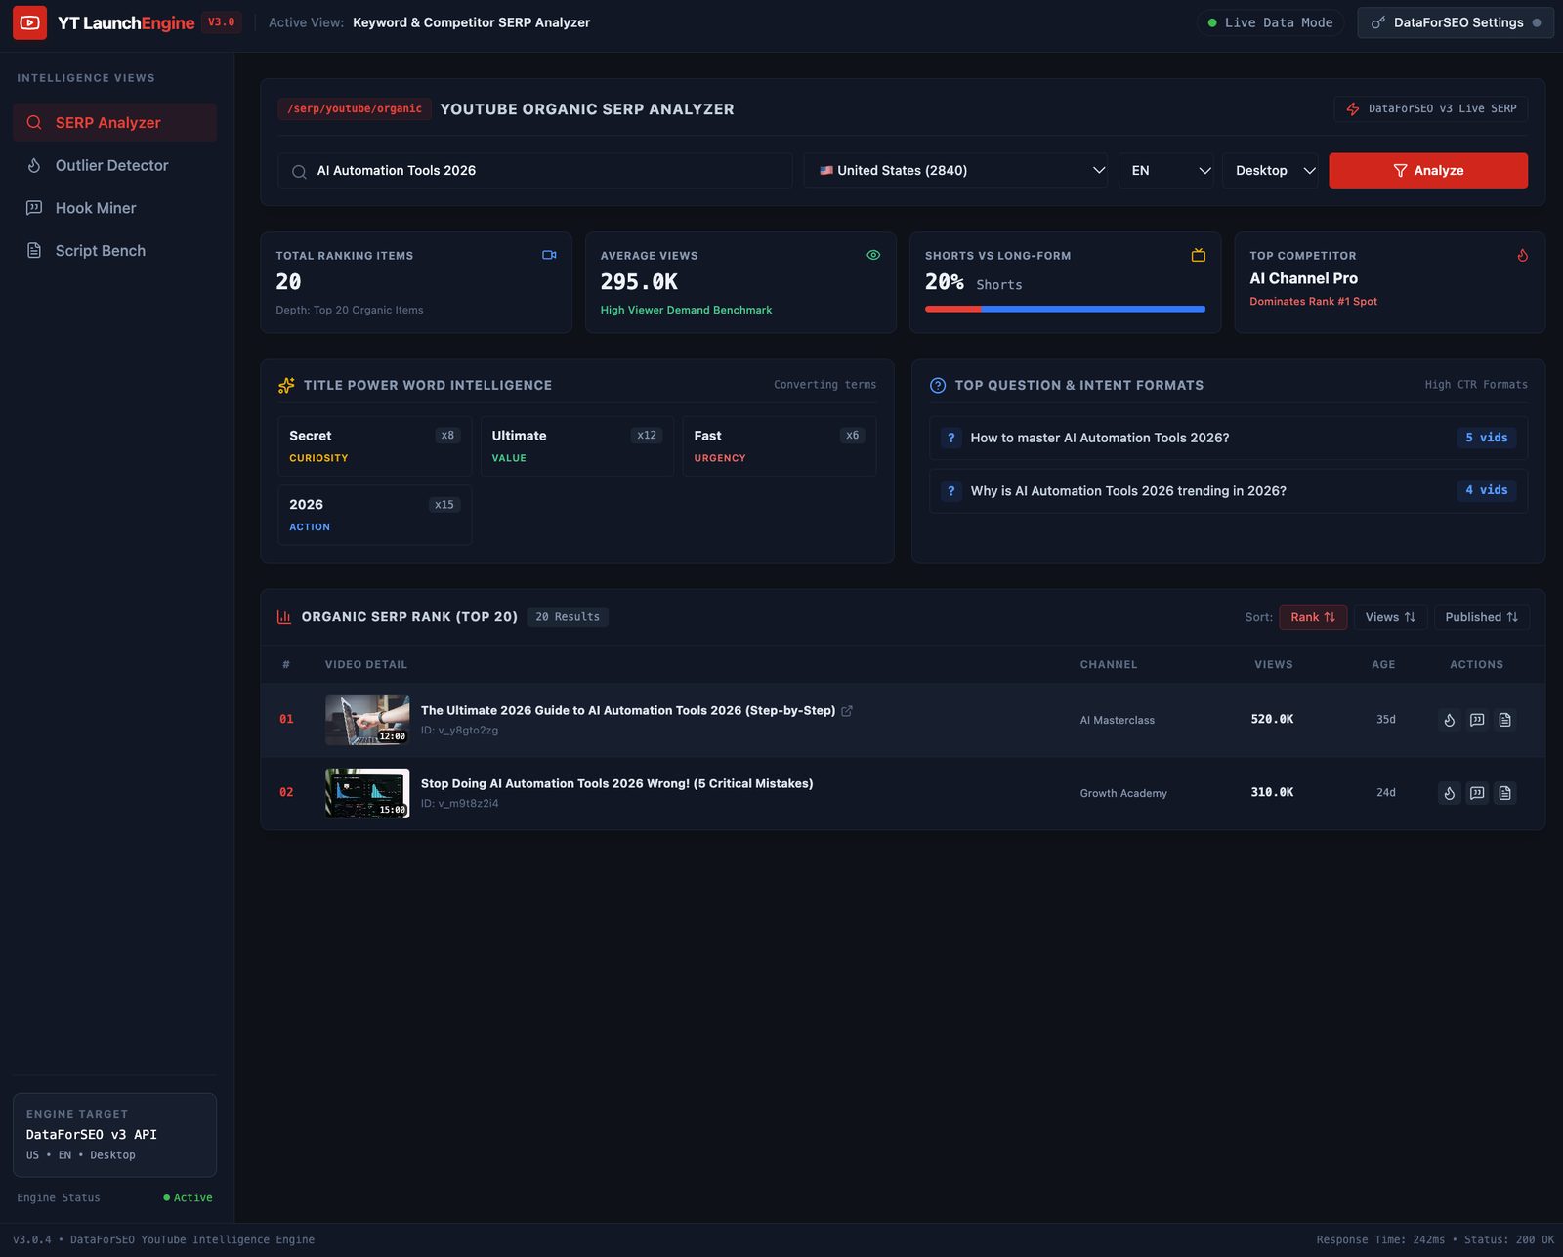Click the "5 vids" badge
Viewport: 1563px width, 1257px height.
coord(1486,438)
